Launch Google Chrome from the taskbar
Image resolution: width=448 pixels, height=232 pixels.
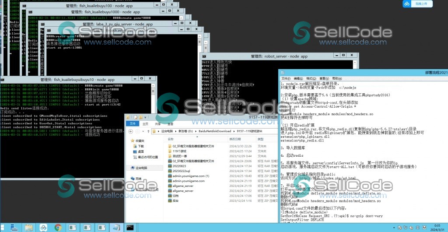[x=58, y=228]
